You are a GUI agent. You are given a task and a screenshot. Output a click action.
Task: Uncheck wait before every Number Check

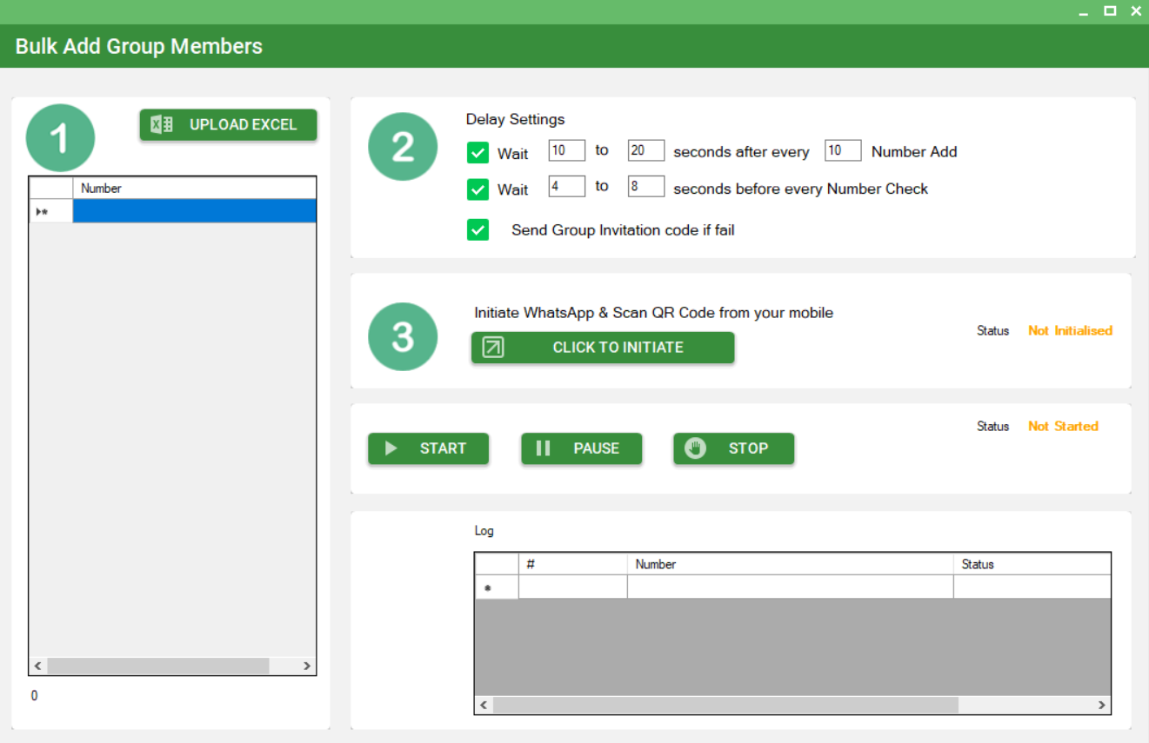click(478, 189)
